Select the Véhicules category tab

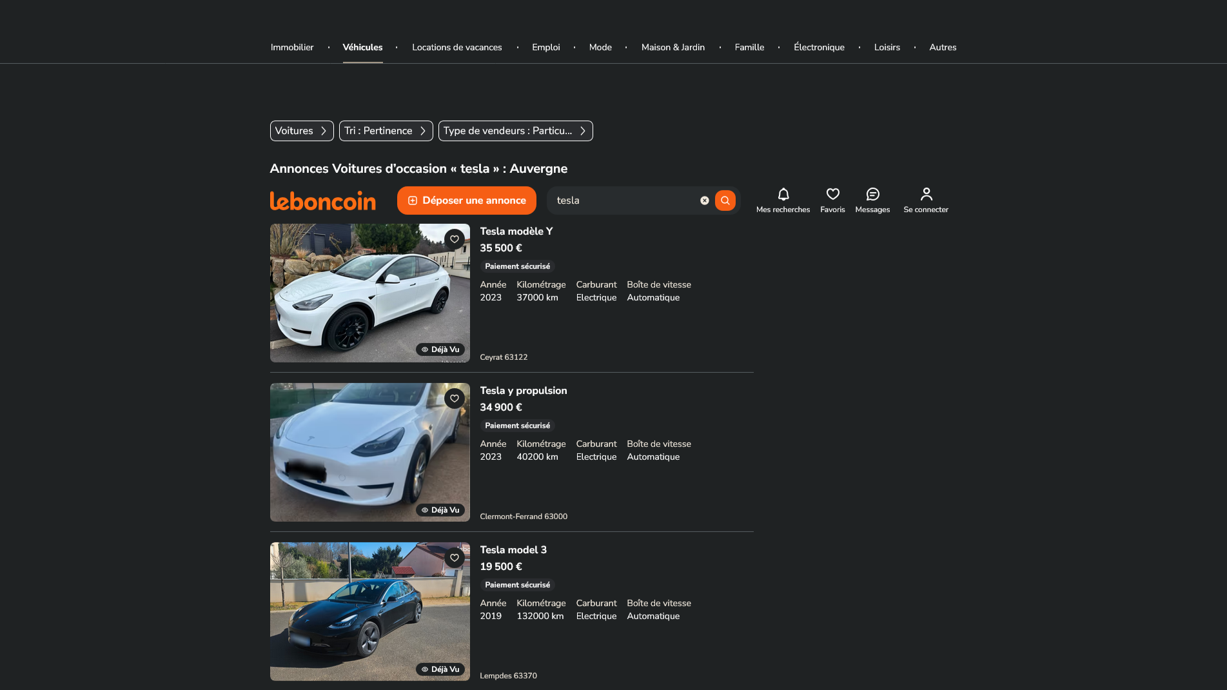pos(362,47)
